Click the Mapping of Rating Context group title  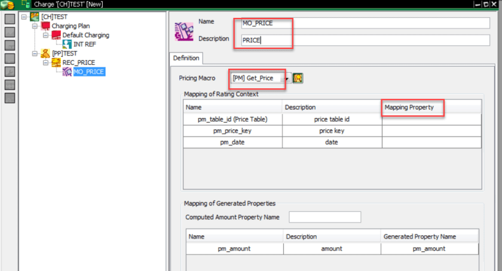tap(221, 94)
